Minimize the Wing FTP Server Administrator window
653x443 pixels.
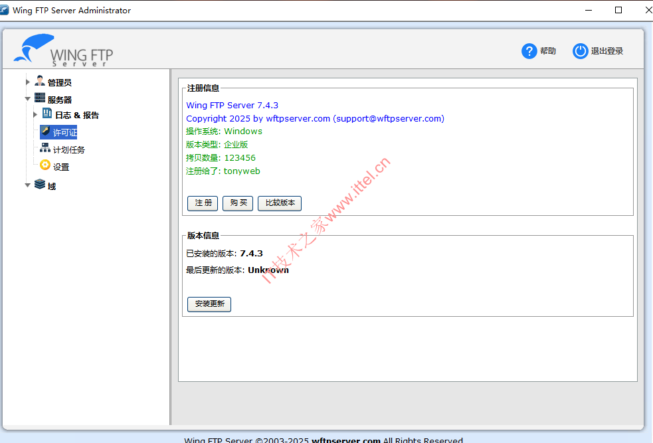[589, 10]
